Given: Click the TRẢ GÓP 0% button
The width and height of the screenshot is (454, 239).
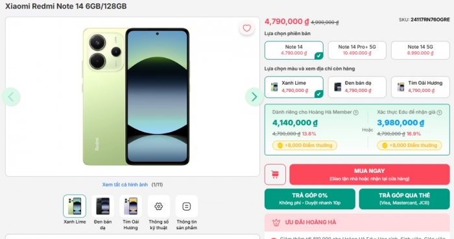Looking at the screenshot, I should [310, 199].
